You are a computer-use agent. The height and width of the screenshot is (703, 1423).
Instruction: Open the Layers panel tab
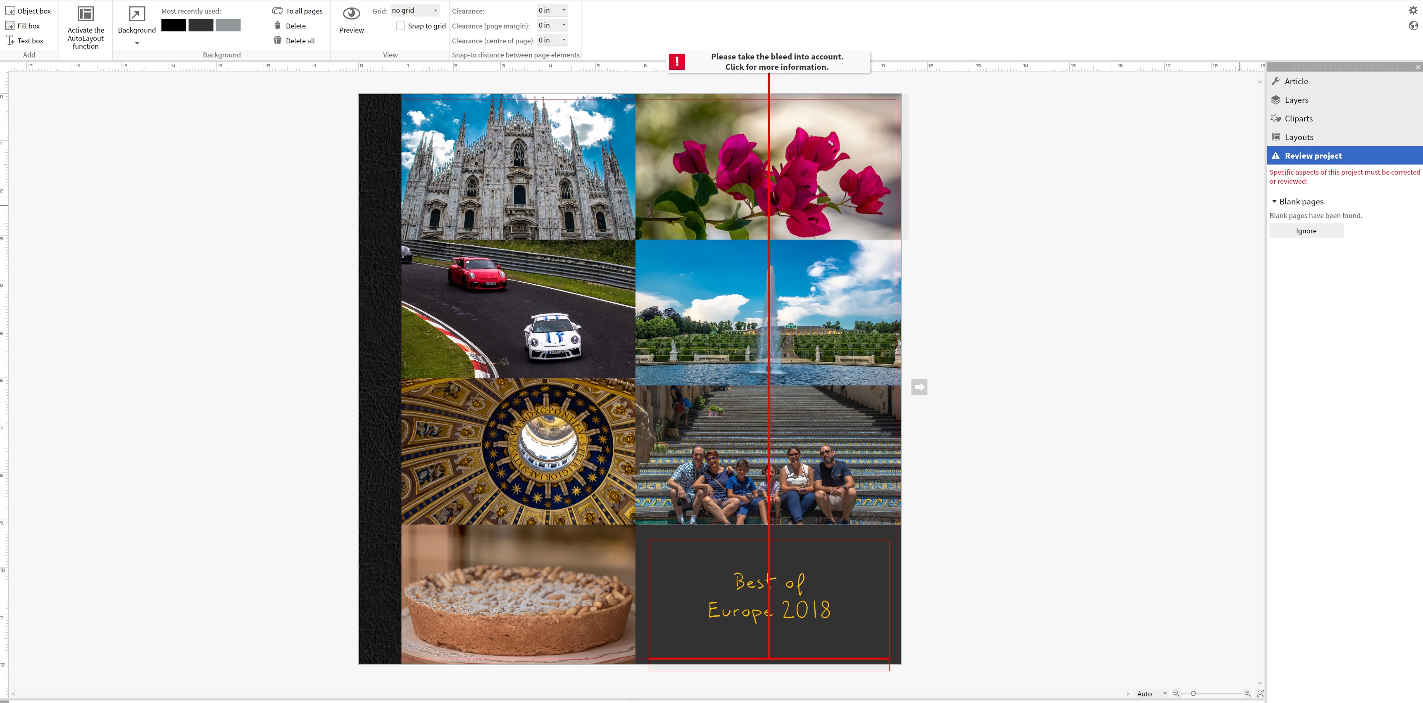point(1296,100)
